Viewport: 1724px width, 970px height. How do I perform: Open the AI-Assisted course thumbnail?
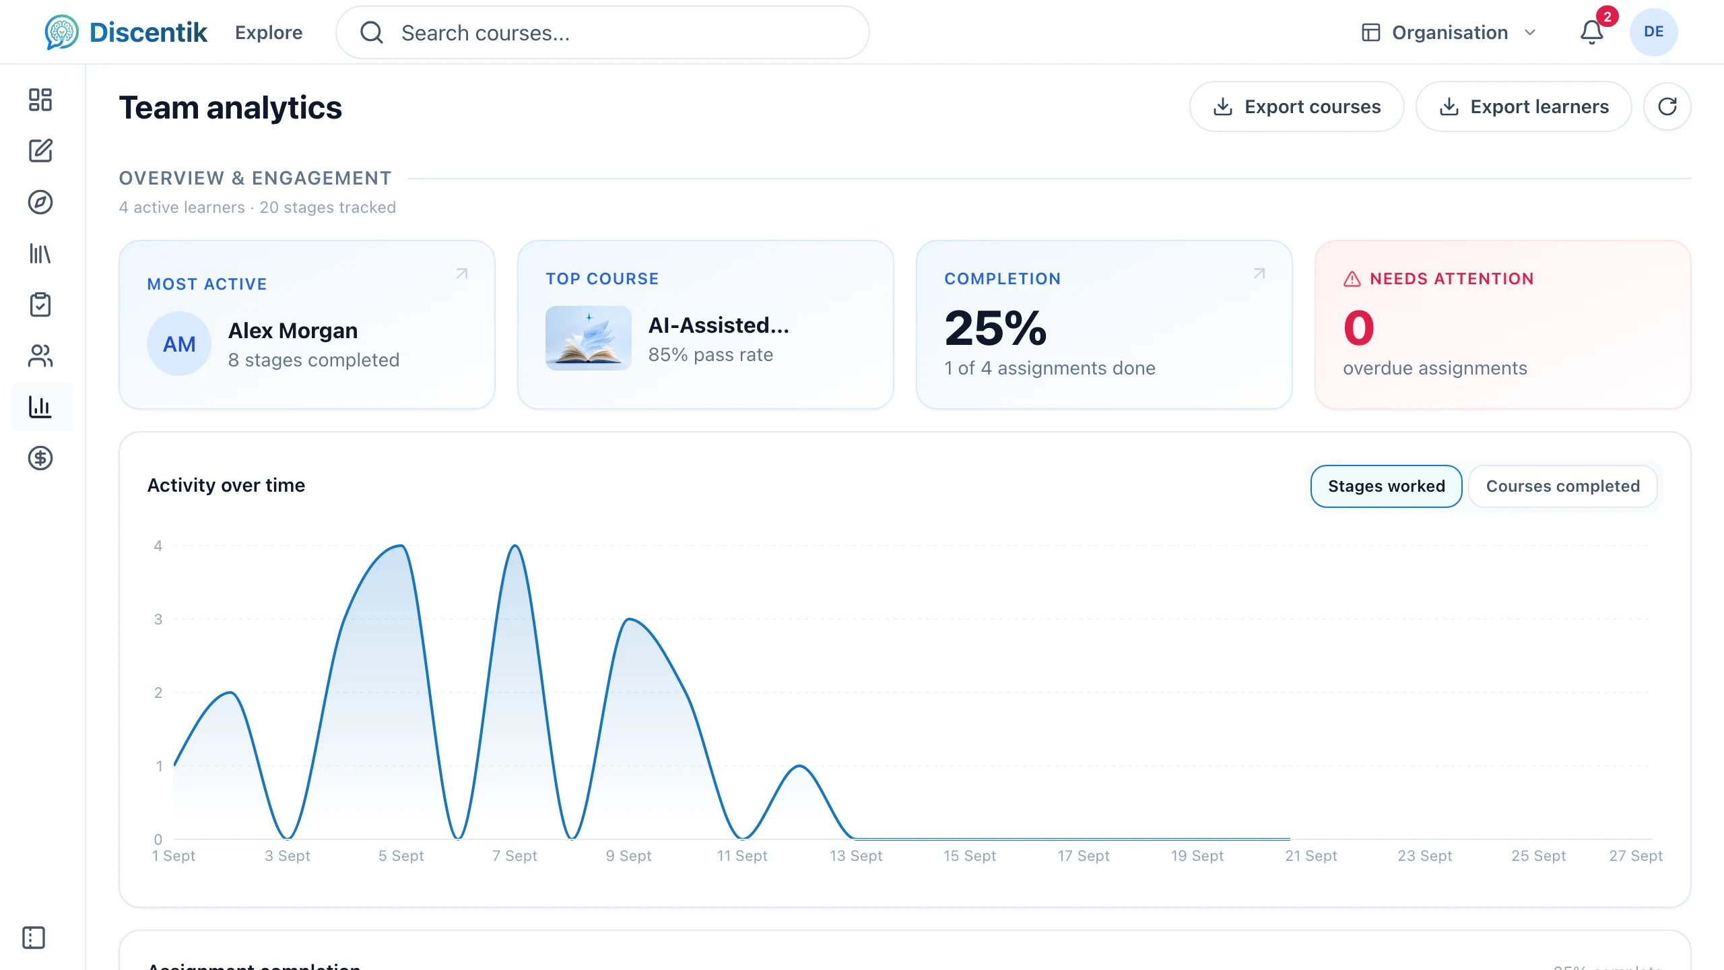click(589, 338)
